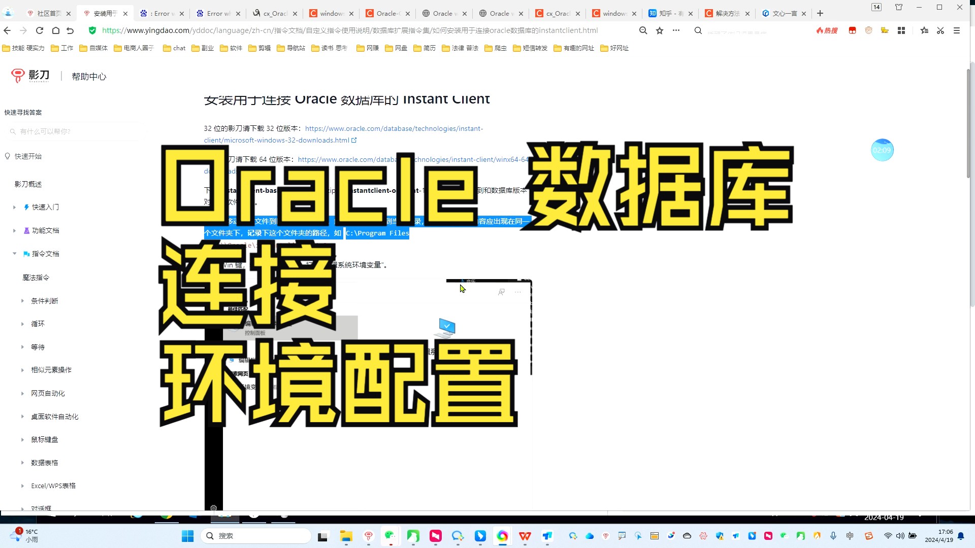
Task: Click the tab count 14 indicator
Action: tap(876, 7)
